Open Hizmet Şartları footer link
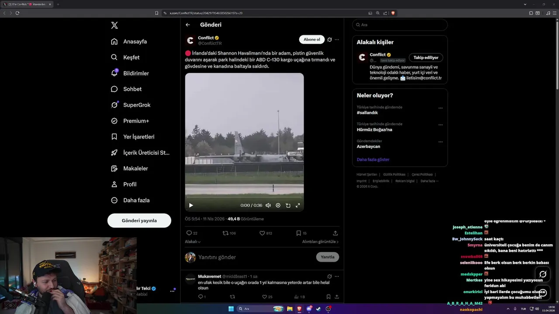This screenshot has width=559, height=314. click(x=367, y=174)
